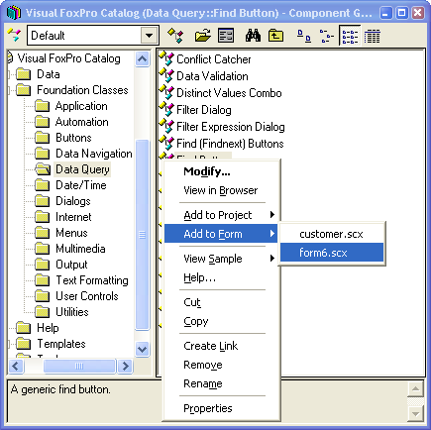
Task: Expand the View Sample submenu arrow
Action: (x=272, y=259)
